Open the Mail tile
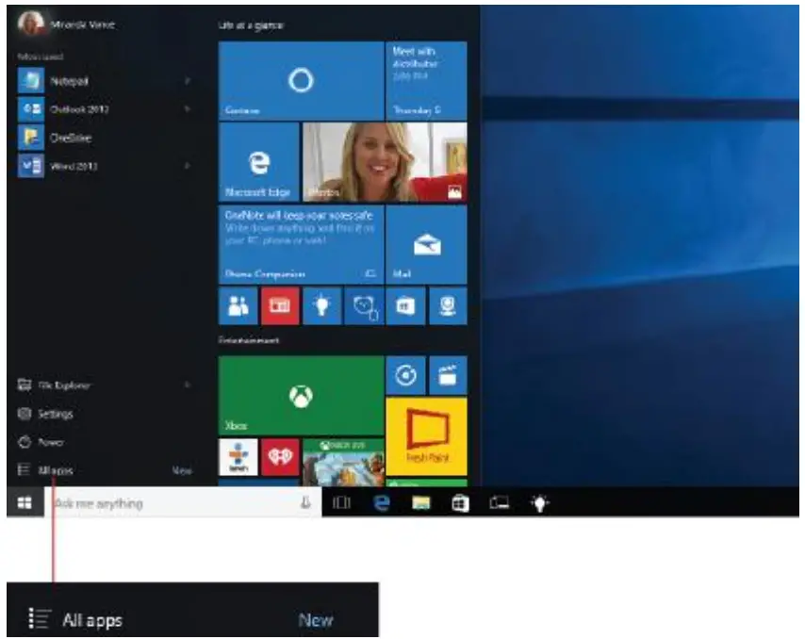Image resolution: width=805 pixels, height=639 pixels. coord(426,244)
